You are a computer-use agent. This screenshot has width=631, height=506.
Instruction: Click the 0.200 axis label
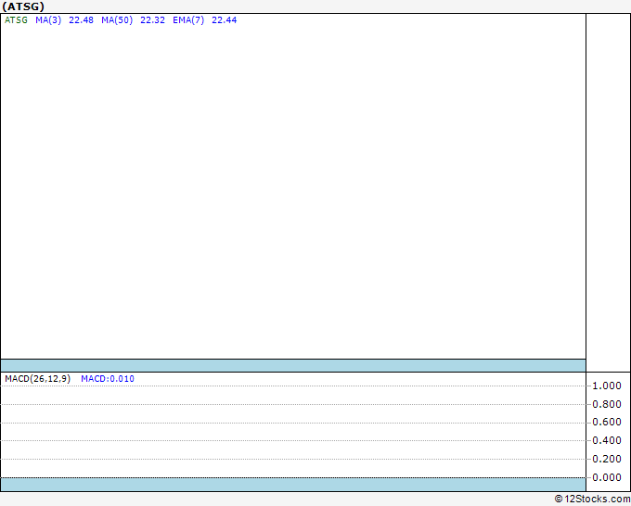pos(607,459)
